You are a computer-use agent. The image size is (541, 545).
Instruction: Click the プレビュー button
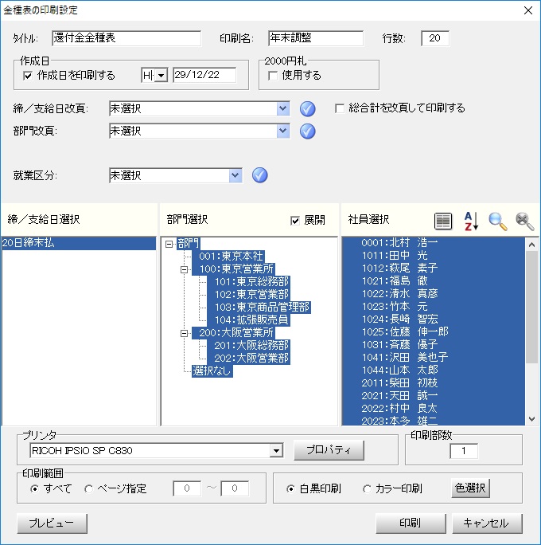coord(52,523)
